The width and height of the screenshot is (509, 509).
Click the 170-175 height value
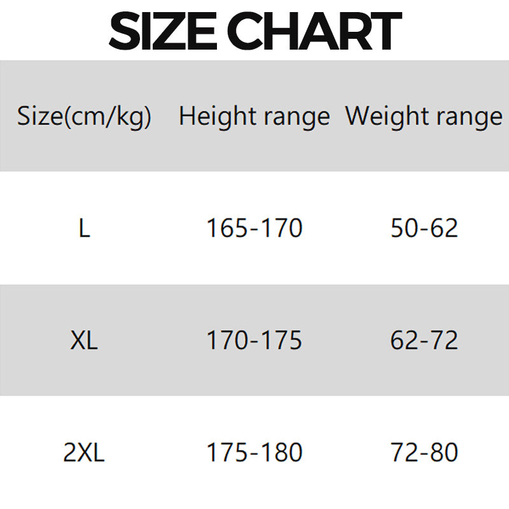point(254,341)
